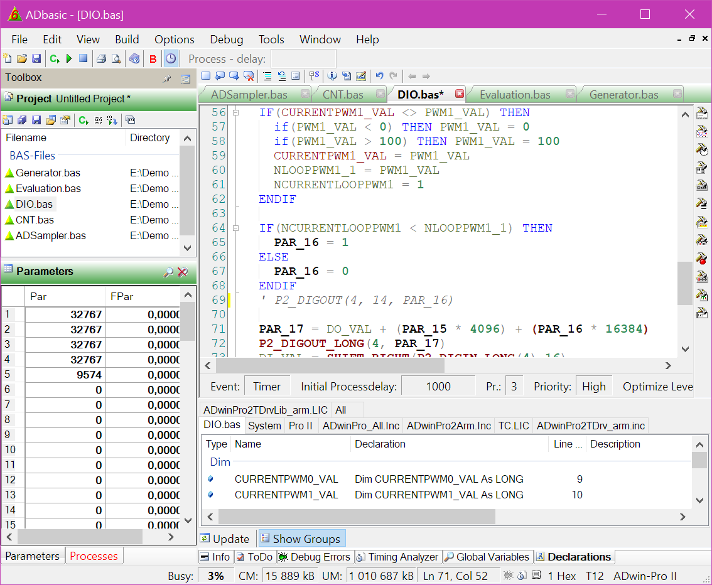Open the ToDo tab
This screenshot has height=585, width=712.
254,557
